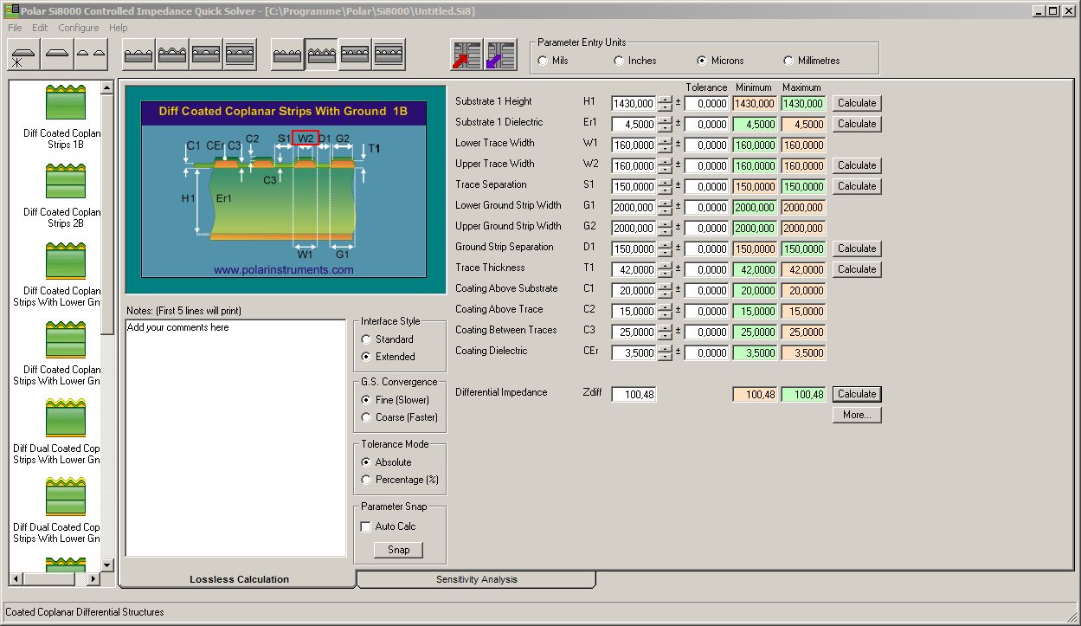This screenshot has width=1081, height=626.
Task: Click the third icon in second toolbar group
Action: 206,55
